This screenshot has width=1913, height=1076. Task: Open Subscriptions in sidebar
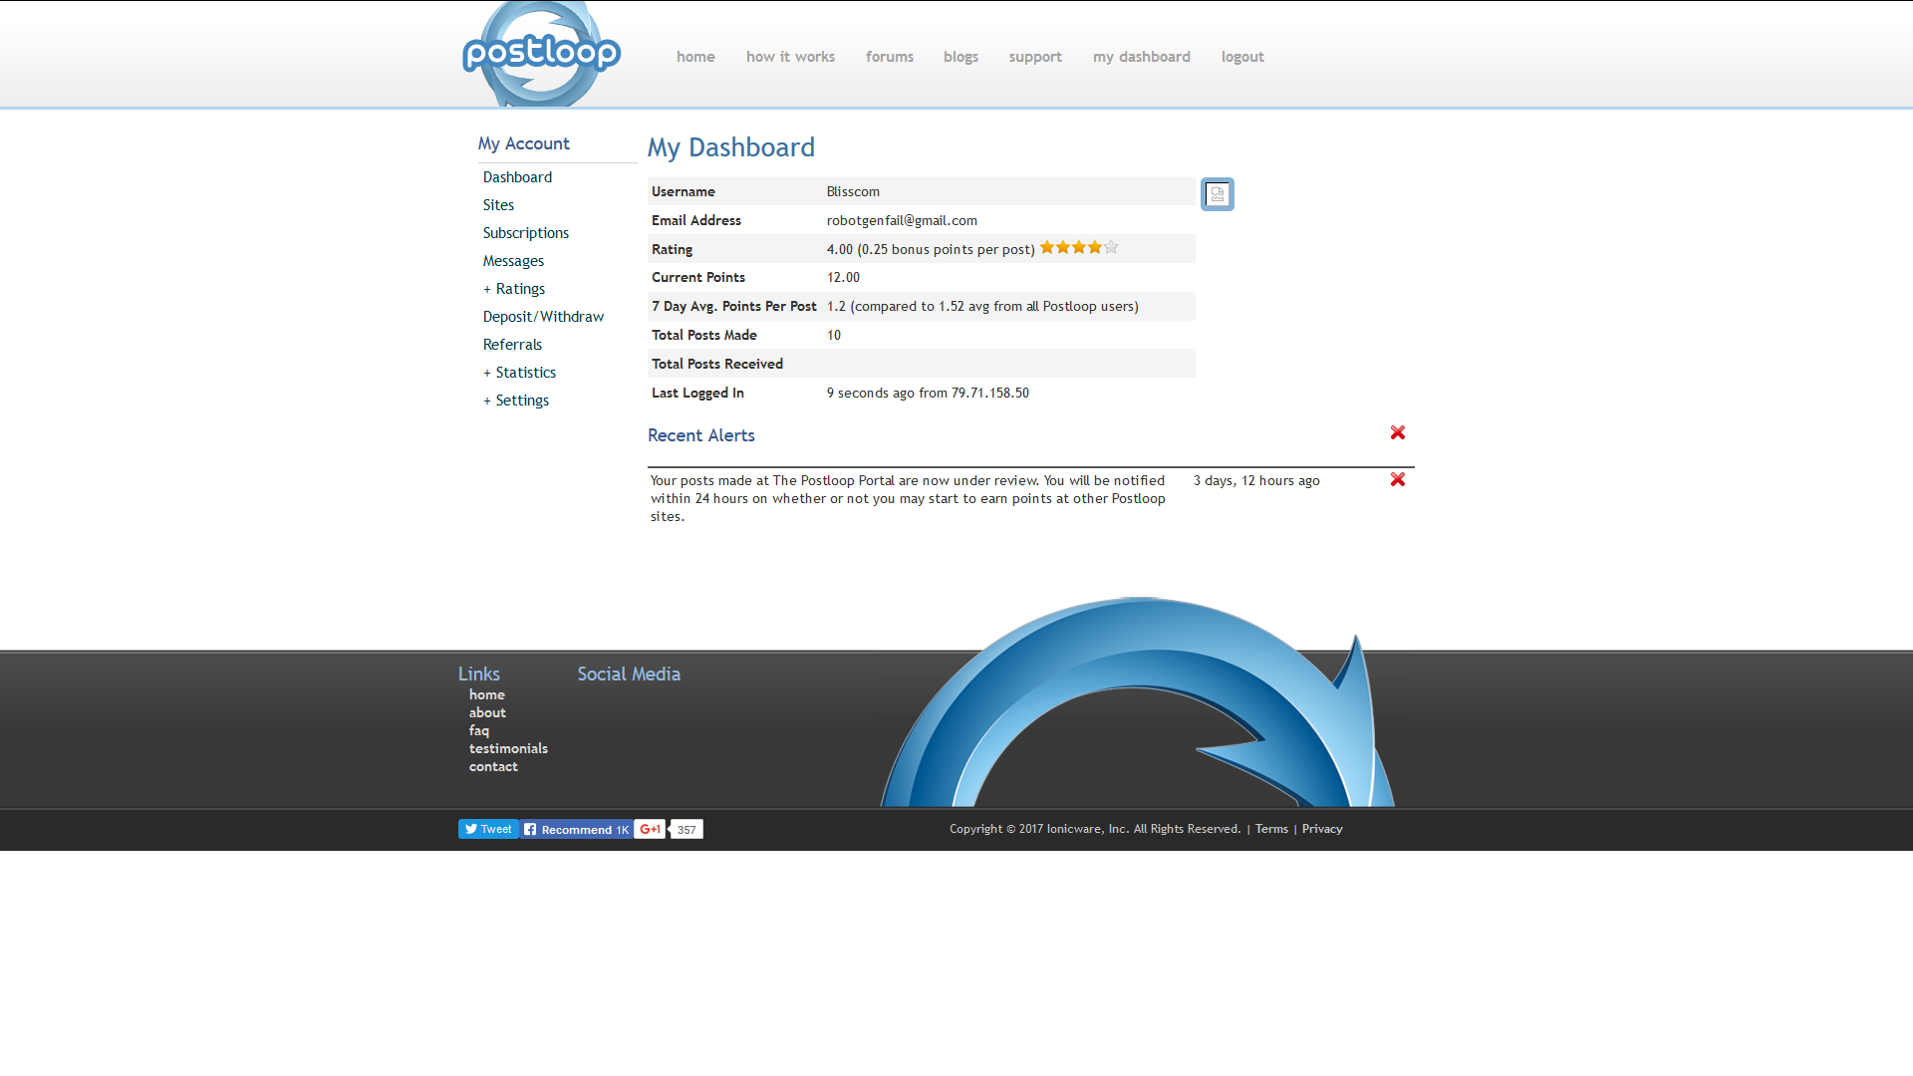coord(526,233)
